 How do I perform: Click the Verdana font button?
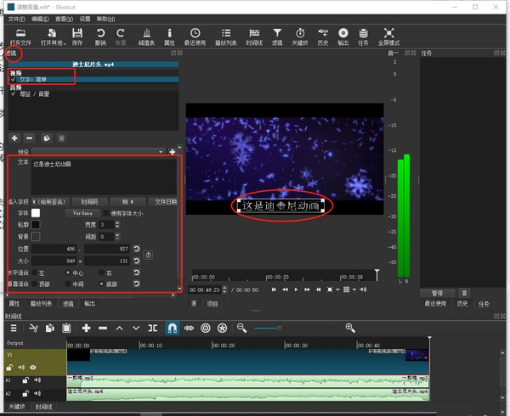coord(82,213)
